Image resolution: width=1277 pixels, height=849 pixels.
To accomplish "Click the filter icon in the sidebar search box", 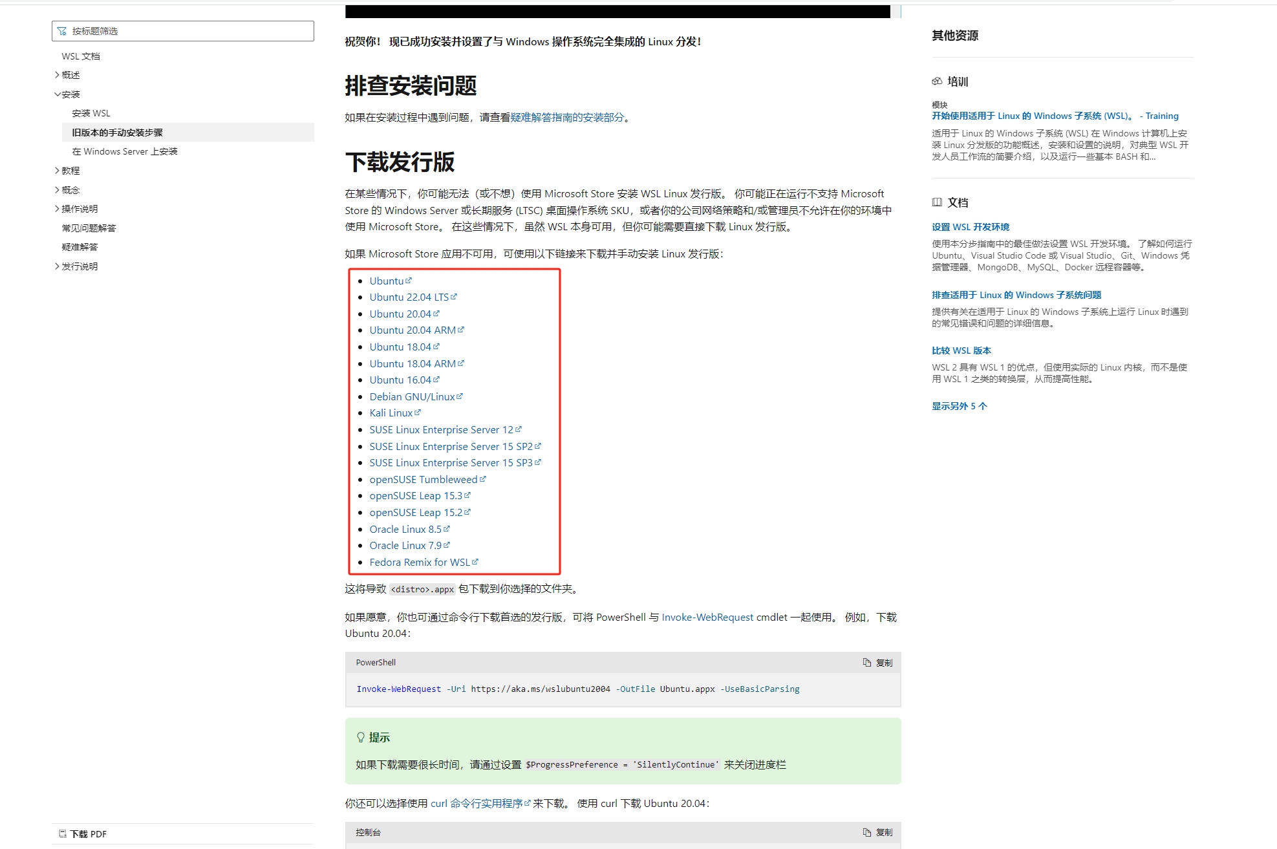I will [x=63, y=30].
